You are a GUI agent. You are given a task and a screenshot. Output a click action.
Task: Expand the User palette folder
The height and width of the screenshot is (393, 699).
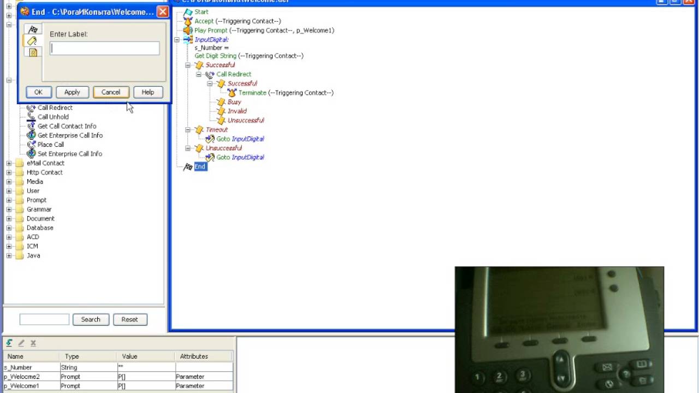click(x=9, y=191)
